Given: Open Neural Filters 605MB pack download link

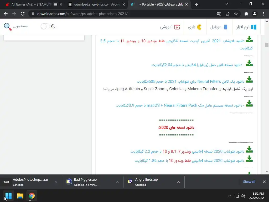Looking at the screenshot, I should tap(190, 82).
